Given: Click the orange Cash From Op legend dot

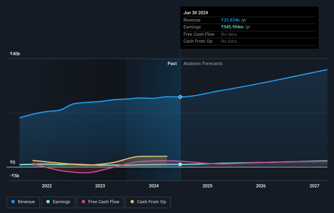Looking at the screenshot, I should (x=132, y=202).
